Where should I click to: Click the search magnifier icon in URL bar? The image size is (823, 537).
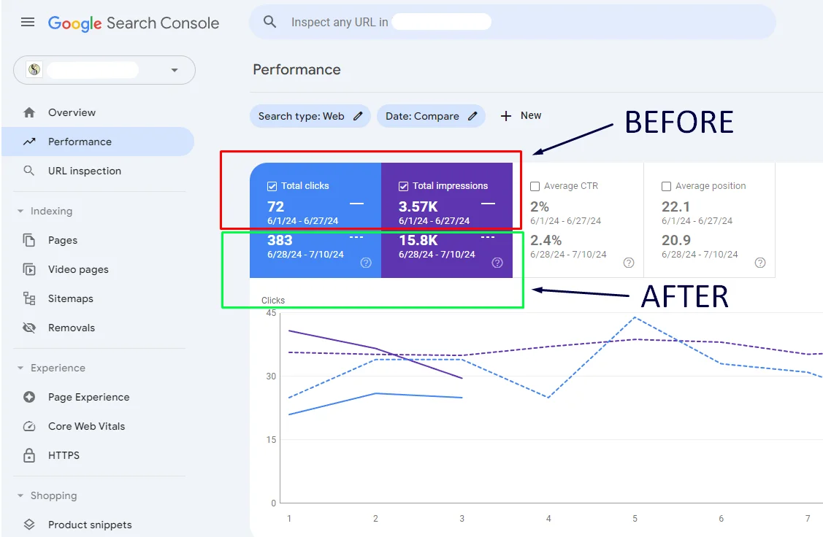pos(269,21)
